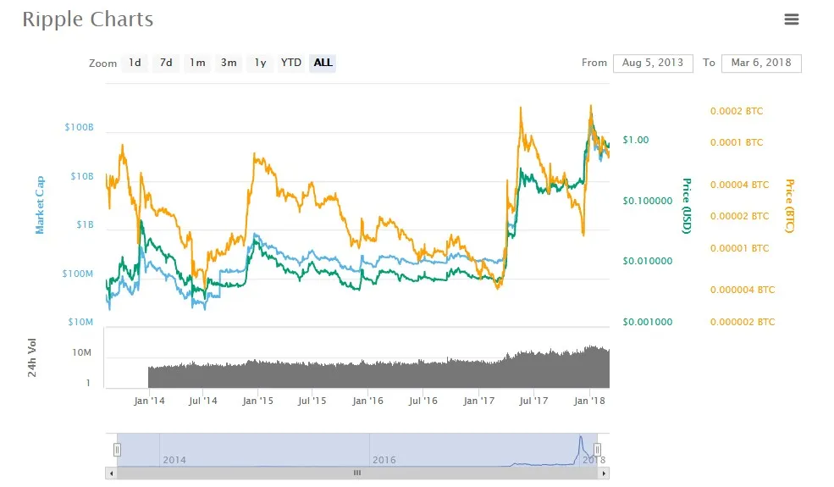The height and width of the screenshot is (487, 834).
Task: Click the 0.000004 BTC axis label
Action: pyautogui.click(x=743, y=290)
